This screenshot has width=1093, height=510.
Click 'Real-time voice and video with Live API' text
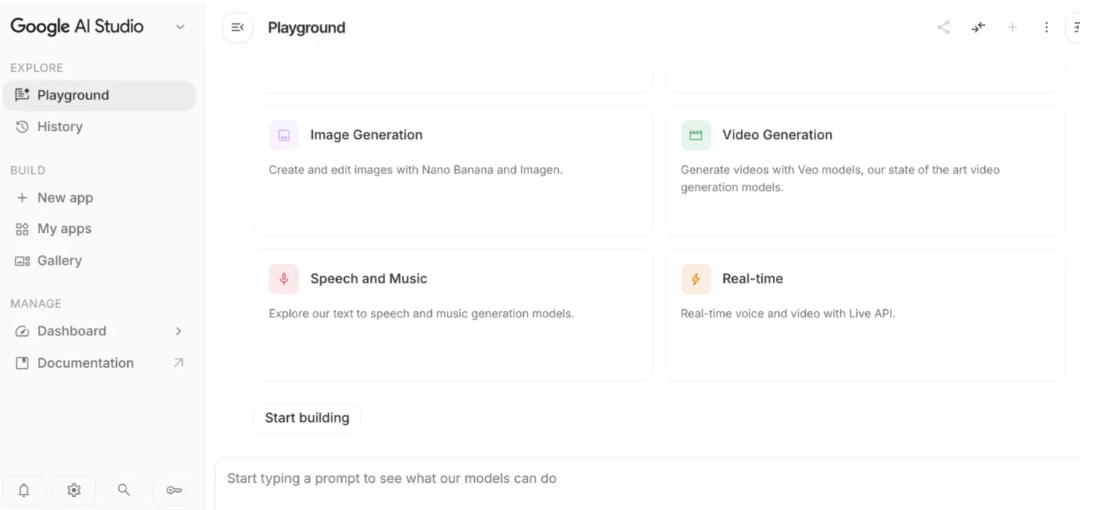tap(788, 314)
